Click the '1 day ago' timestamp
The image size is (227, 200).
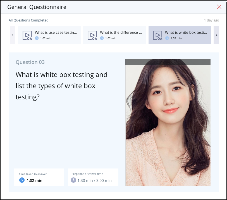pos(211,20)
